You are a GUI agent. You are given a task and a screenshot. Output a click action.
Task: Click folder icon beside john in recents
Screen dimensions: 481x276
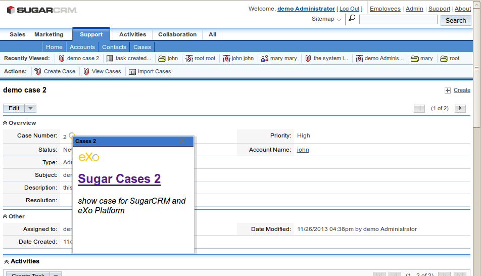coord(162,58)
